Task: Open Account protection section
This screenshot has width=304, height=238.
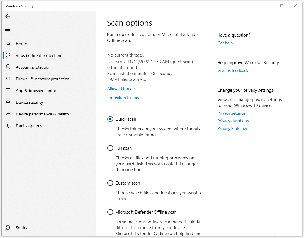Action: pyautogui.click(x=33, y=67)
